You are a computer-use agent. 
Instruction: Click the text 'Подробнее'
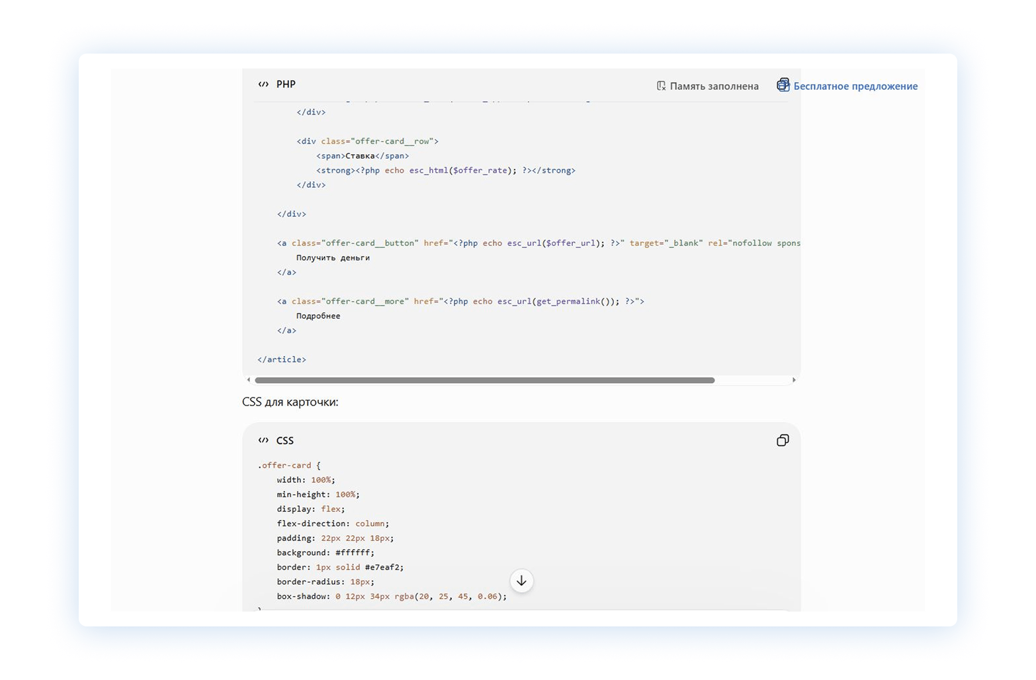(x=318, y=316)
